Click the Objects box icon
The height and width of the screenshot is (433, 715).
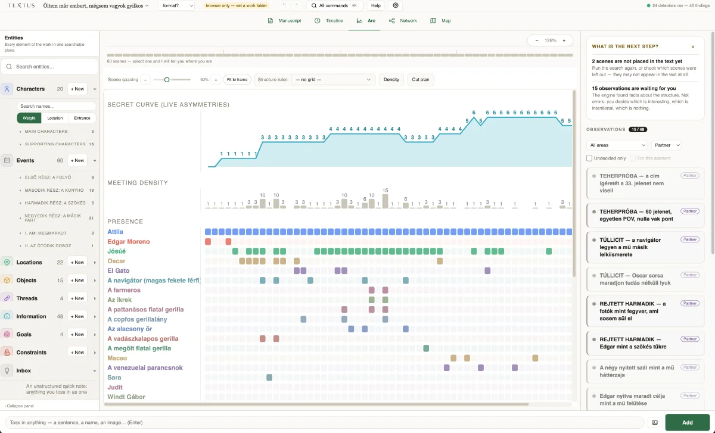pos(7,280)
